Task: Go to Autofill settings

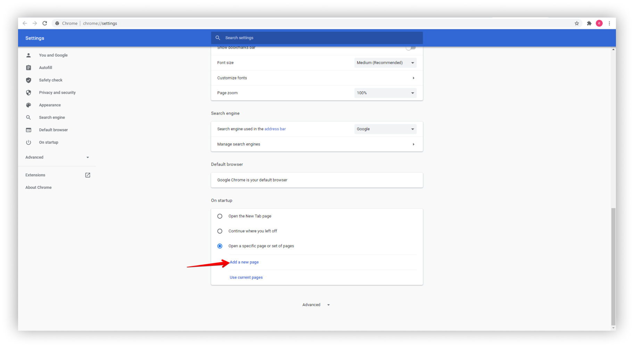Action: [x=46, y=68]
